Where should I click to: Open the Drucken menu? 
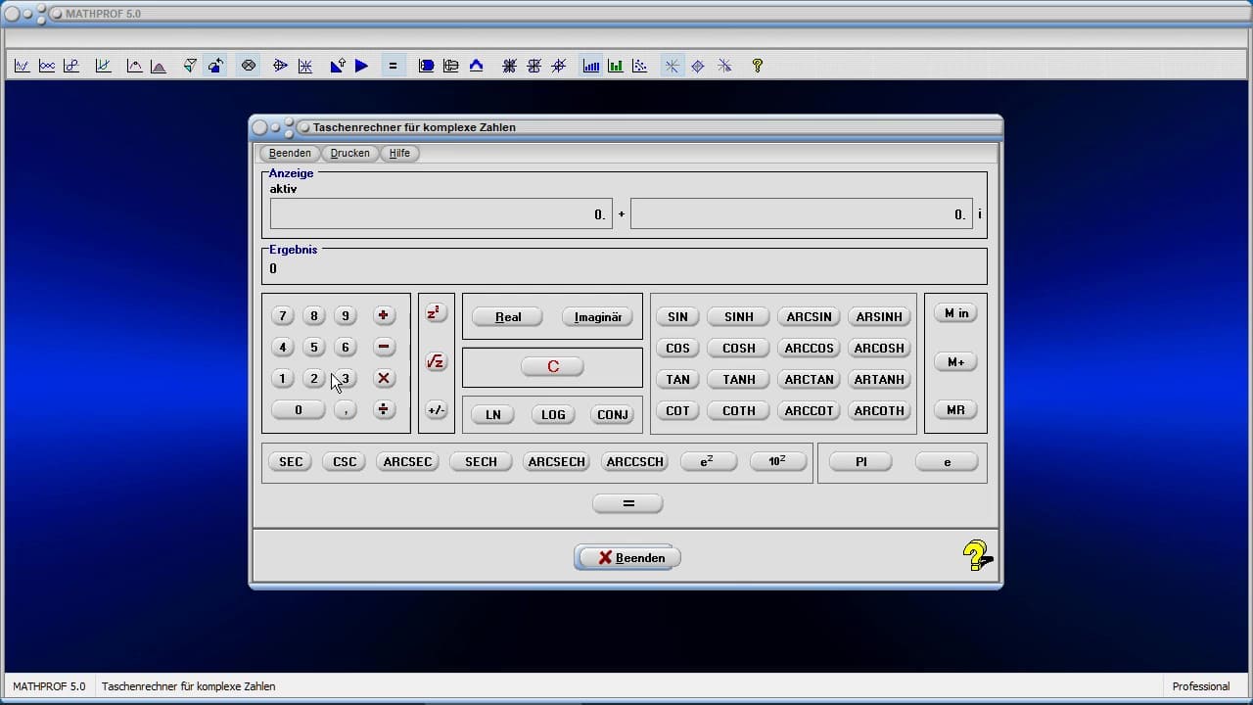[350, 153]
